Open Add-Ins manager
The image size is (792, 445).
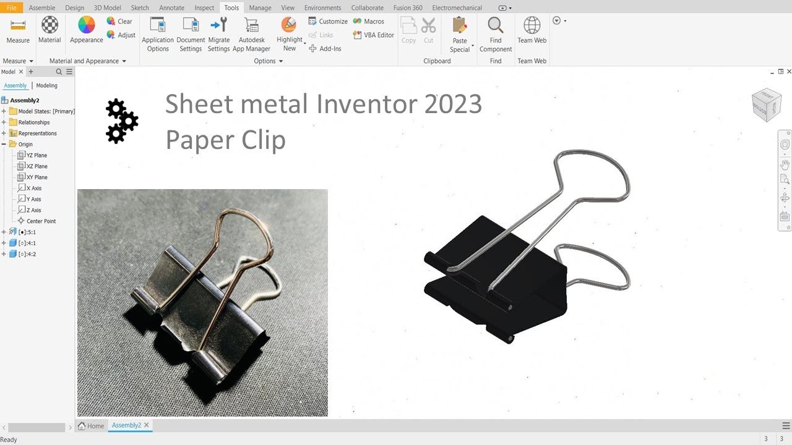point(325,48)
